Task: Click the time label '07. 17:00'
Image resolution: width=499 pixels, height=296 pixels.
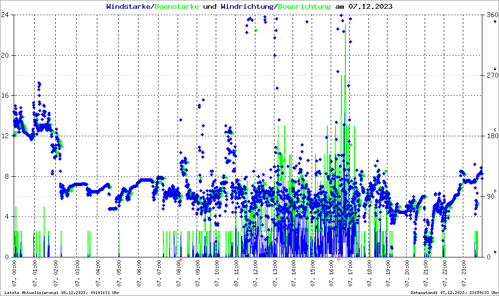Action: pos(350,273)
